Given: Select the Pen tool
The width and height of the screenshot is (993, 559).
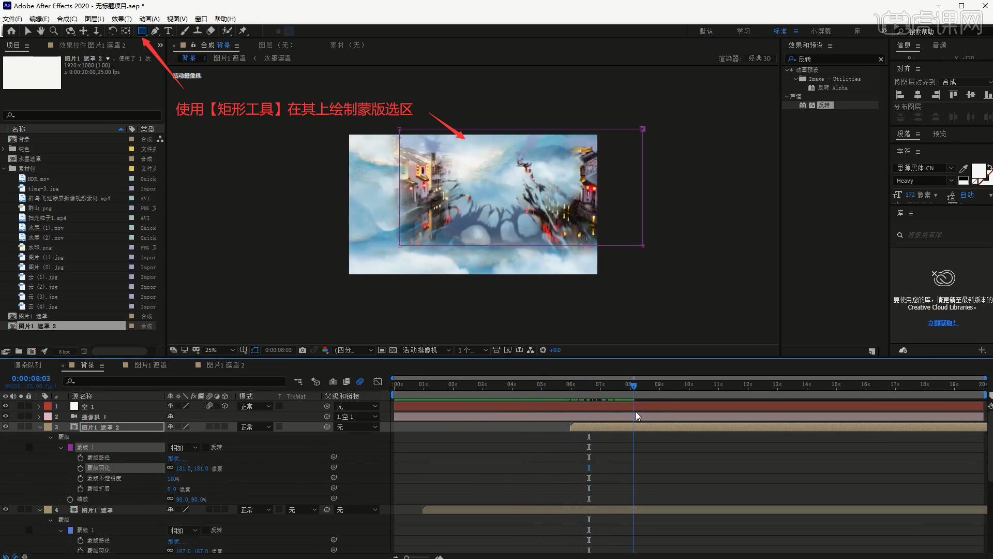Looking at the screenshot, I should [x=155, y=31].
